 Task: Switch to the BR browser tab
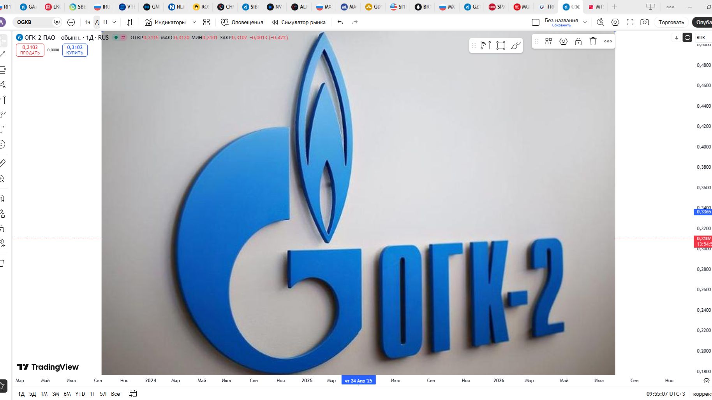pos(422,7)
